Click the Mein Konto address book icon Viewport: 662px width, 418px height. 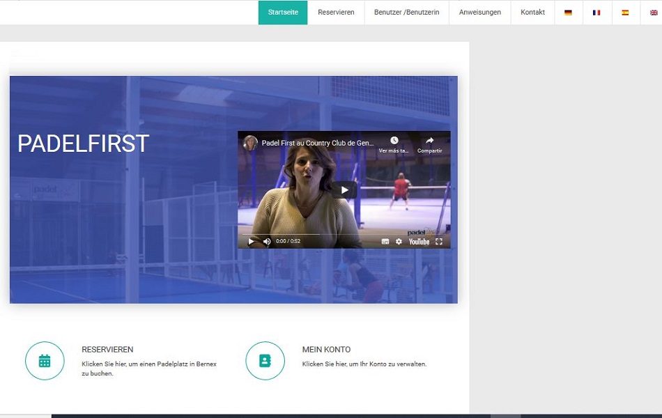coord(265,361)
